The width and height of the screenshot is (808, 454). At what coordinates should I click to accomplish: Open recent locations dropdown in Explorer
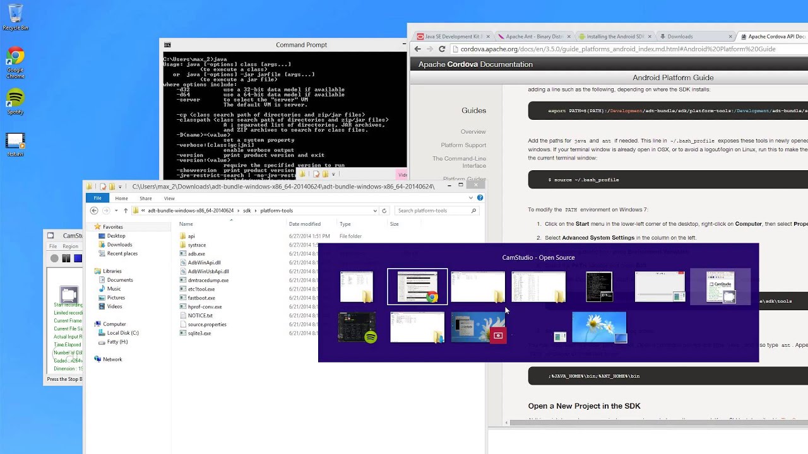(x=116, y=211)
